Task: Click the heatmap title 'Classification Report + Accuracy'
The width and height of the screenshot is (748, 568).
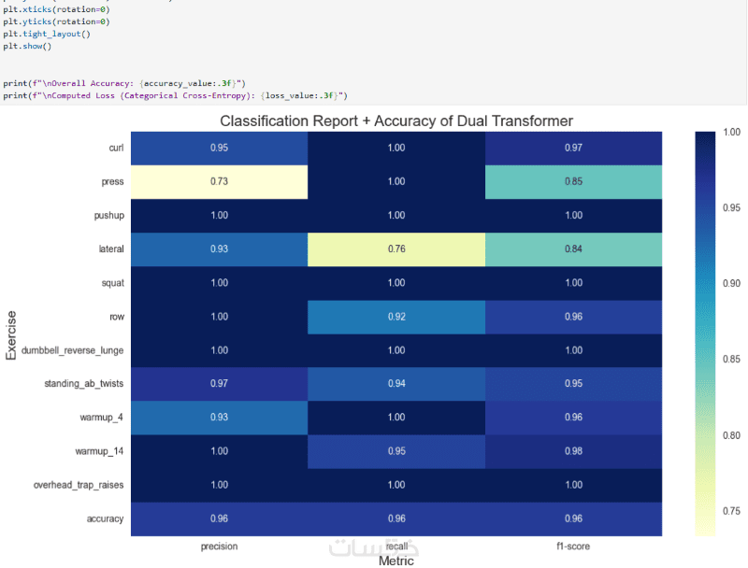Action: pyautogui.click(x=396, y=121)
